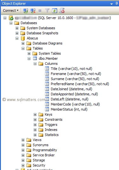Toggle the Object Explorer auto-hide pin
The image size is (119, 170).
point(116,3)
